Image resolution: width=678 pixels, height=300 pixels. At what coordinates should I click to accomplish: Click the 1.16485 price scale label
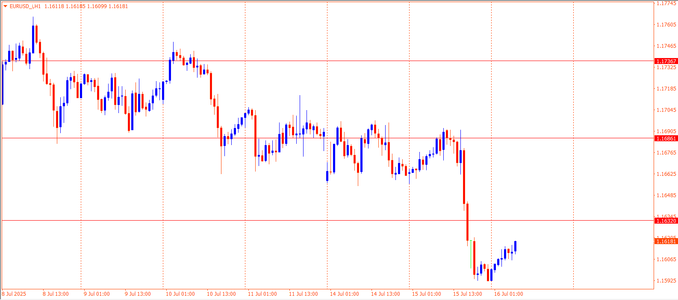[x=666, y=195]
